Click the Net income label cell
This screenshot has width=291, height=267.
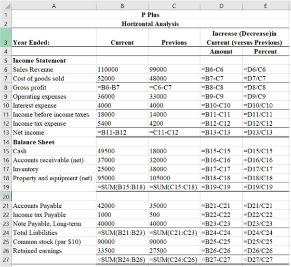(x=54, y=132)
